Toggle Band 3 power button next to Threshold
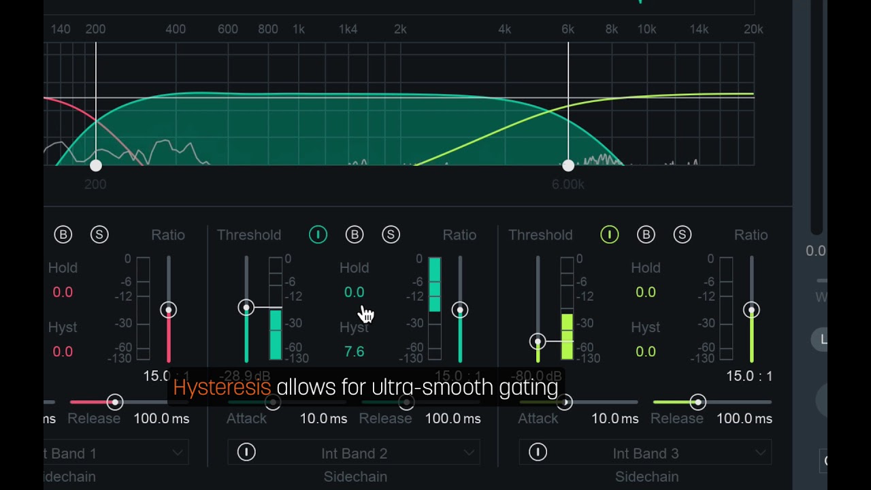This screenshot has height=490, width=871. click(609, 235)
